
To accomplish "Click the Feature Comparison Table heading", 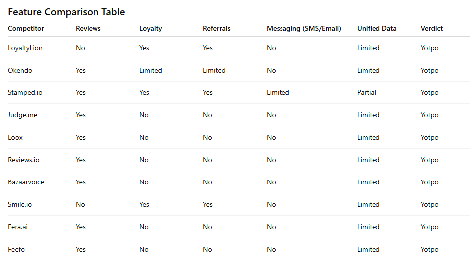I will point(67,12).
